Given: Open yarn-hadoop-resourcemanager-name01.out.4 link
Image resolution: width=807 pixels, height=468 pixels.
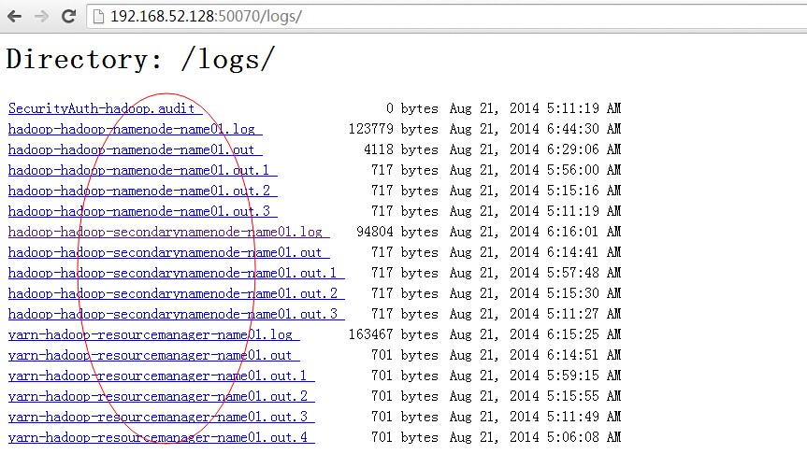Looking at the screenshot, I should click(159, 437).
